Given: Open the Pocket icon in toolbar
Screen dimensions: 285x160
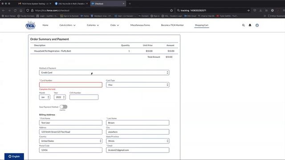Looking at the screenshot, I should (255, 11).
